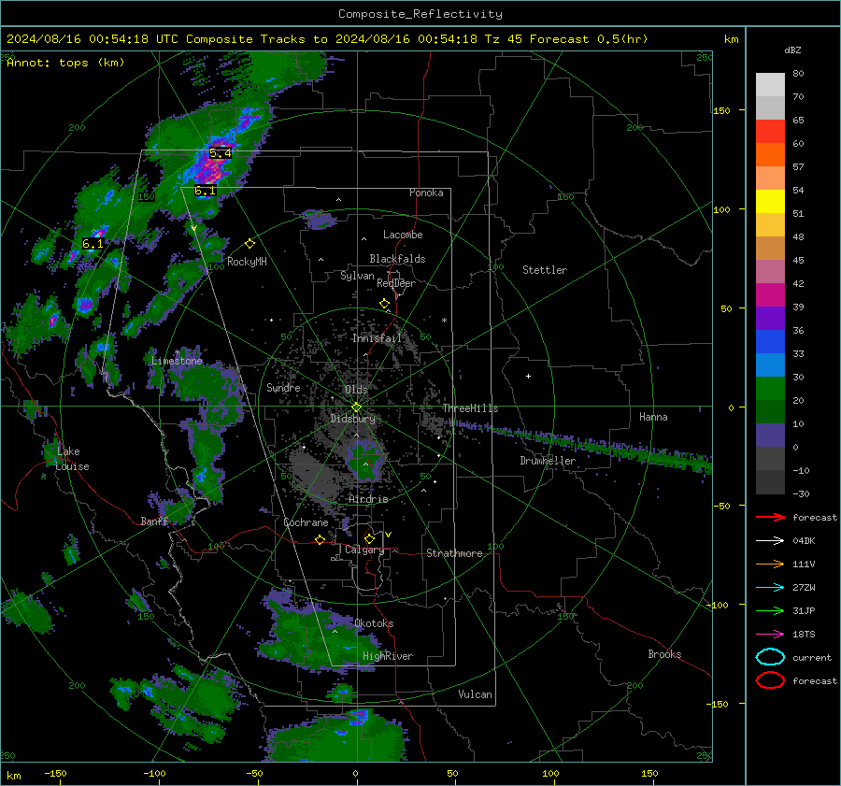The image size is (841, 786).
Task: Select the Lake Louise label
Action: pyautogui.click(x=72, y=459)
